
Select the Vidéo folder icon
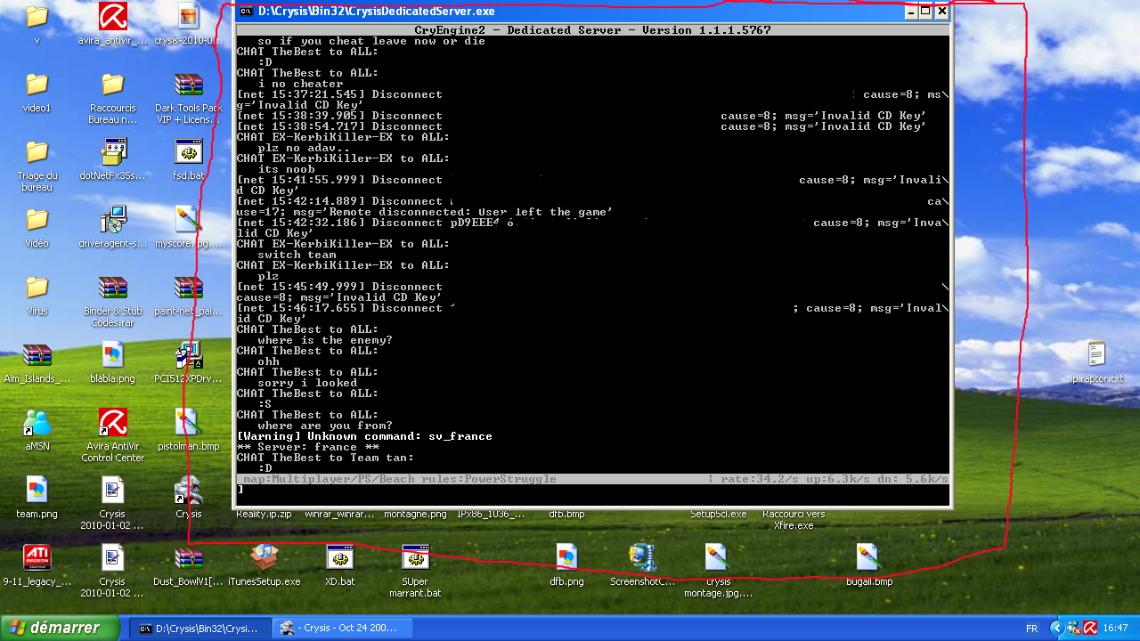37,219
